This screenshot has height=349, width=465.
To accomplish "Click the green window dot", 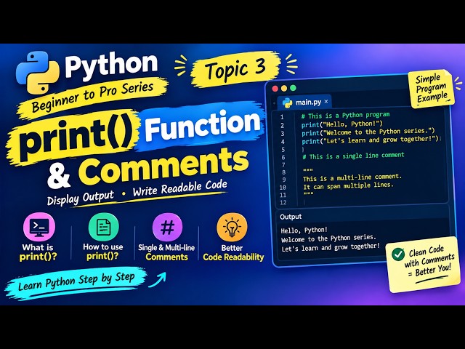I will point(293,88).
